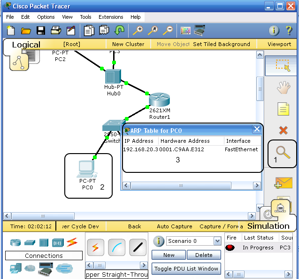Click ARP table horizontal scrollbar thumb

click(x=181, y=186)
